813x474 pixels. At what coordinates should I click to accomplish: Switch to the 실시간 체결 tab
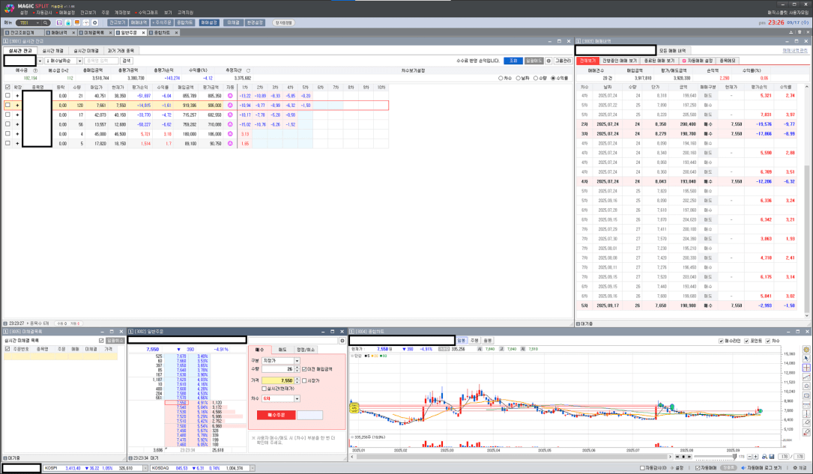point(53,50)
